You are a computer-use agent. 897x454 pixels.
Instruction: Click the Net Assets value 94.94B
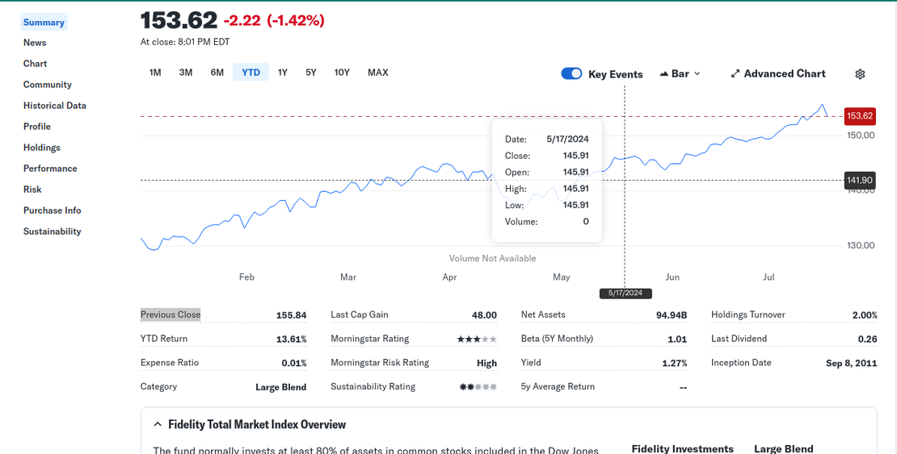coord(671,314)
